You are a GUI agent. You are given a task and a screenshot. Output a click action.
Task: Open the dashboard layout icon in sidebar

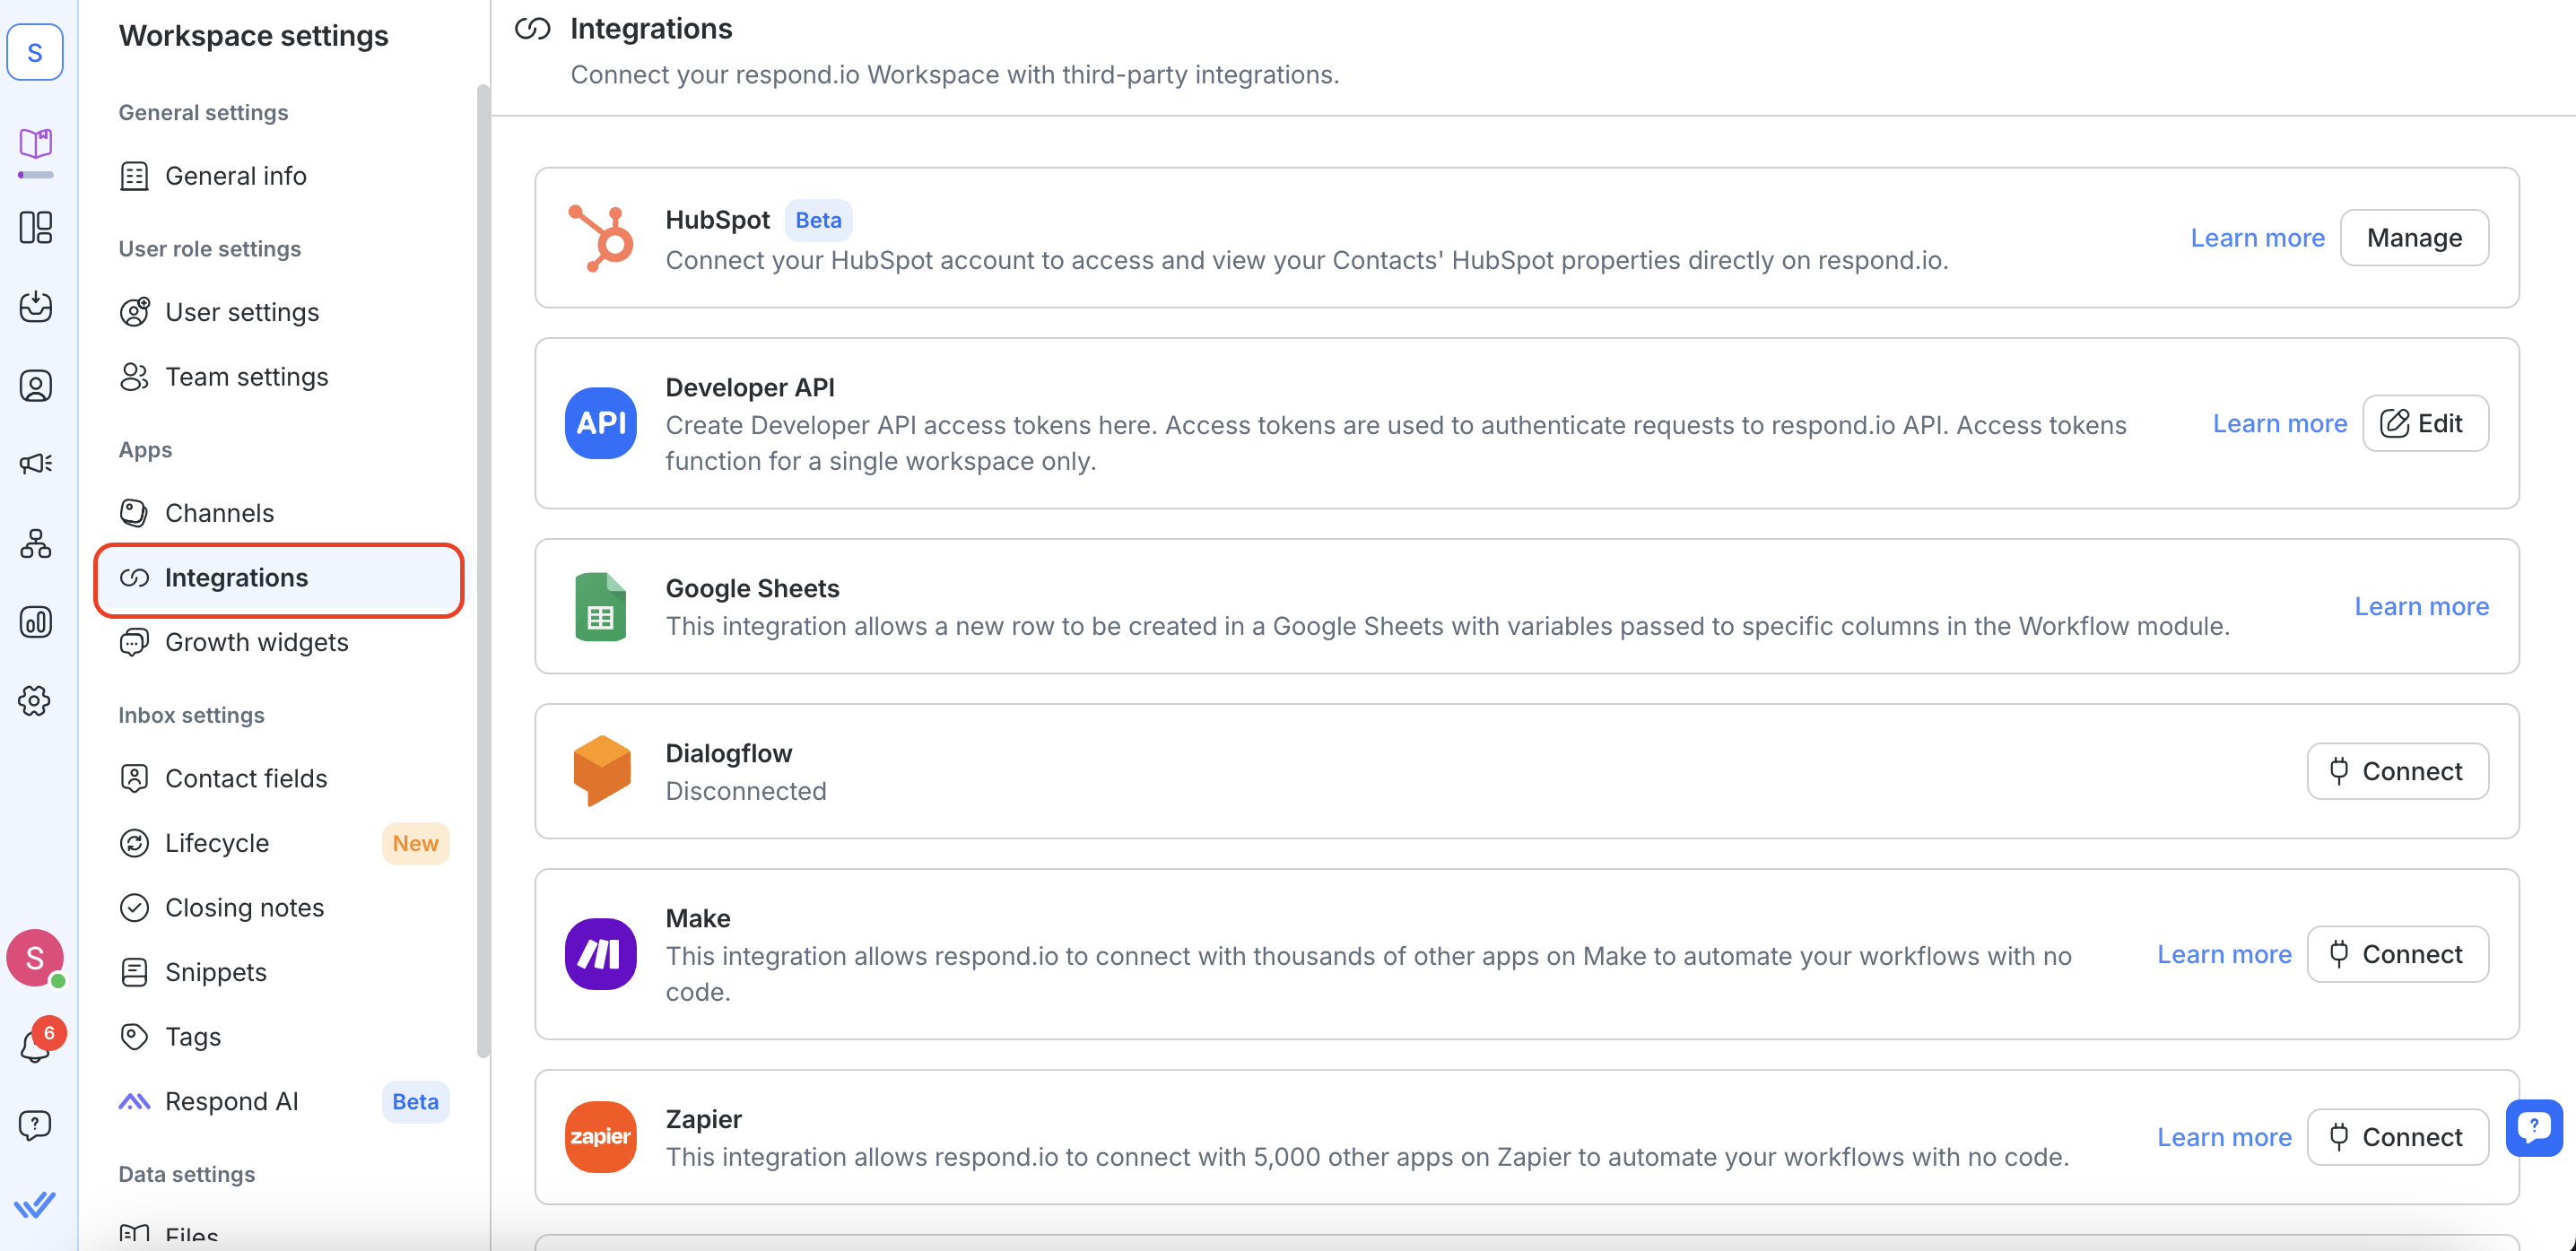coord(36,227)
